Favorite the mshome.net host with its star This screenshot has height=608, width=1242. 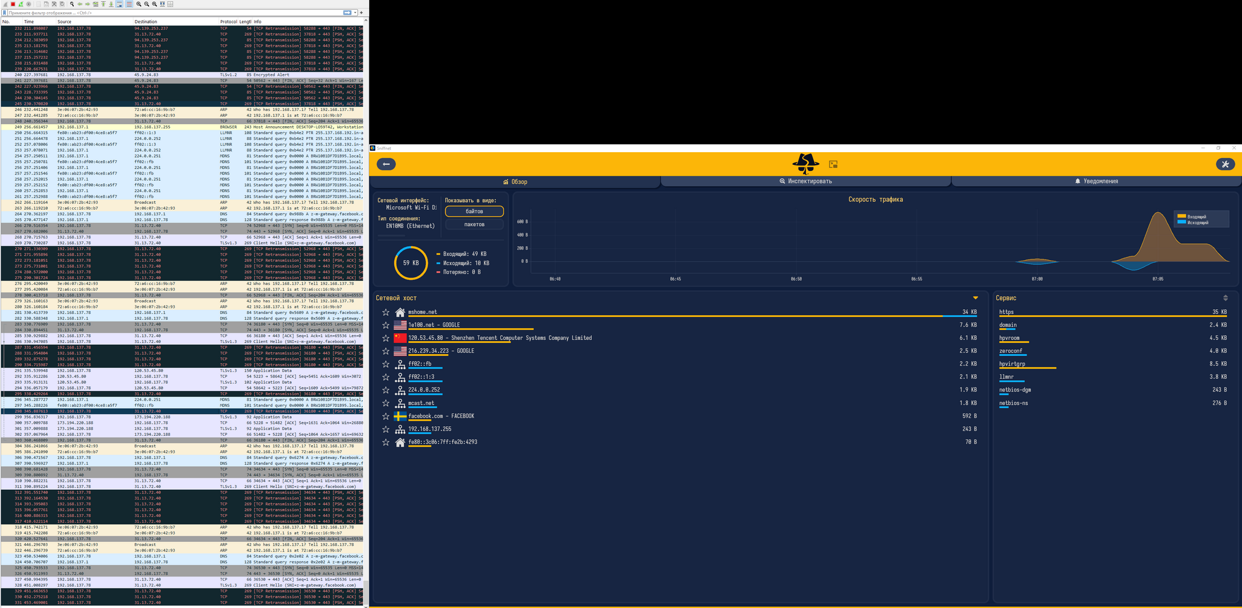386,312
